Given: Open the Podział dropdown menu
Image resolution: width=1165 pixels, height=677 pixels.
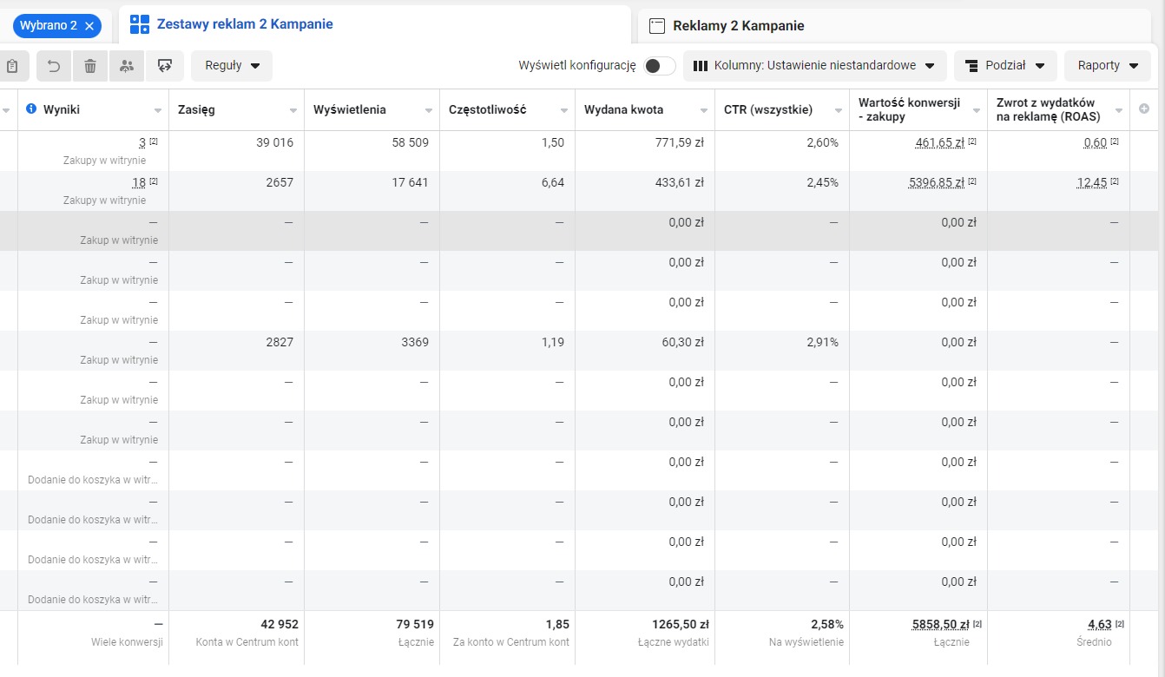Looking at the screenshot, I should tap(1004, 66).
